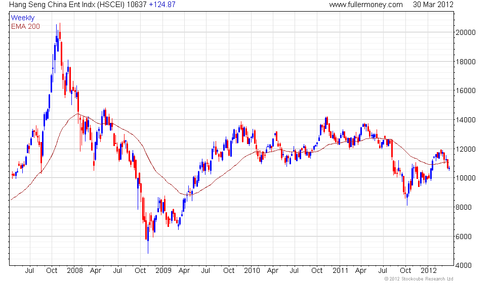
Task: Select the 'Weekly' legend label
Action: click(x=23, y=18)
